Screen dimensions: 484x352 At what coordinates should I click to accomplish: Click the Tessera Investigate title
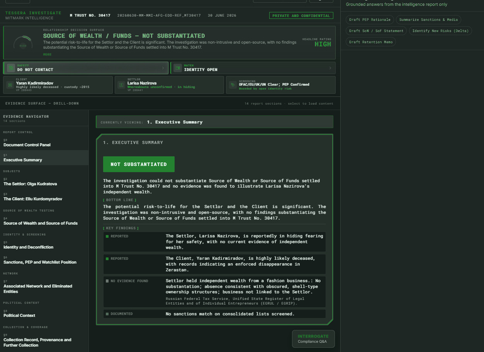point(33,13)
